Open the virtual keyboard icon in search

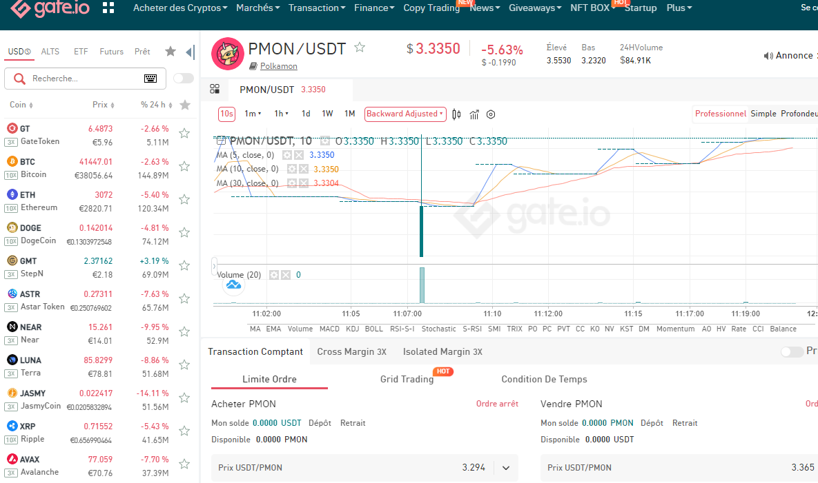pos(150,78)
